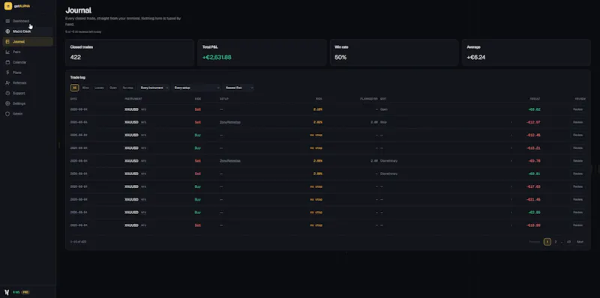Click the Risk column header
This screenshot has width=600, height=298.
click(x=319, y=99)
